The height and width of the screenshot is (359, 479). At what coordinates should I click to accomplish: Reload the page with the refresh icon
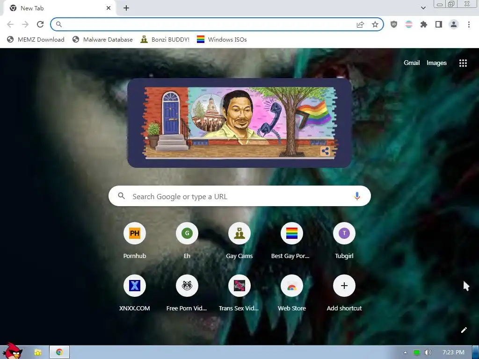pyautogui.click(x=40, y=24)
